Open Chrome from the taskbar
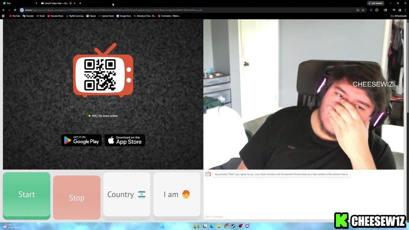Viewport: 409px width, 230px height. [x=226, y=226]
